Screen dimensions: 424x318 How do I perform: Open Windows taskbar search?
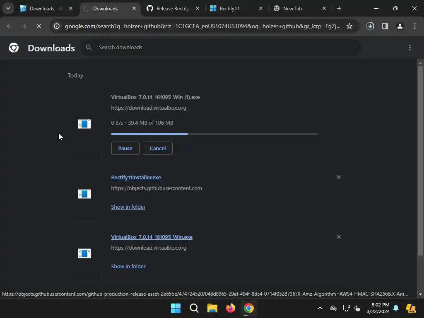click(x=194, y=308)
